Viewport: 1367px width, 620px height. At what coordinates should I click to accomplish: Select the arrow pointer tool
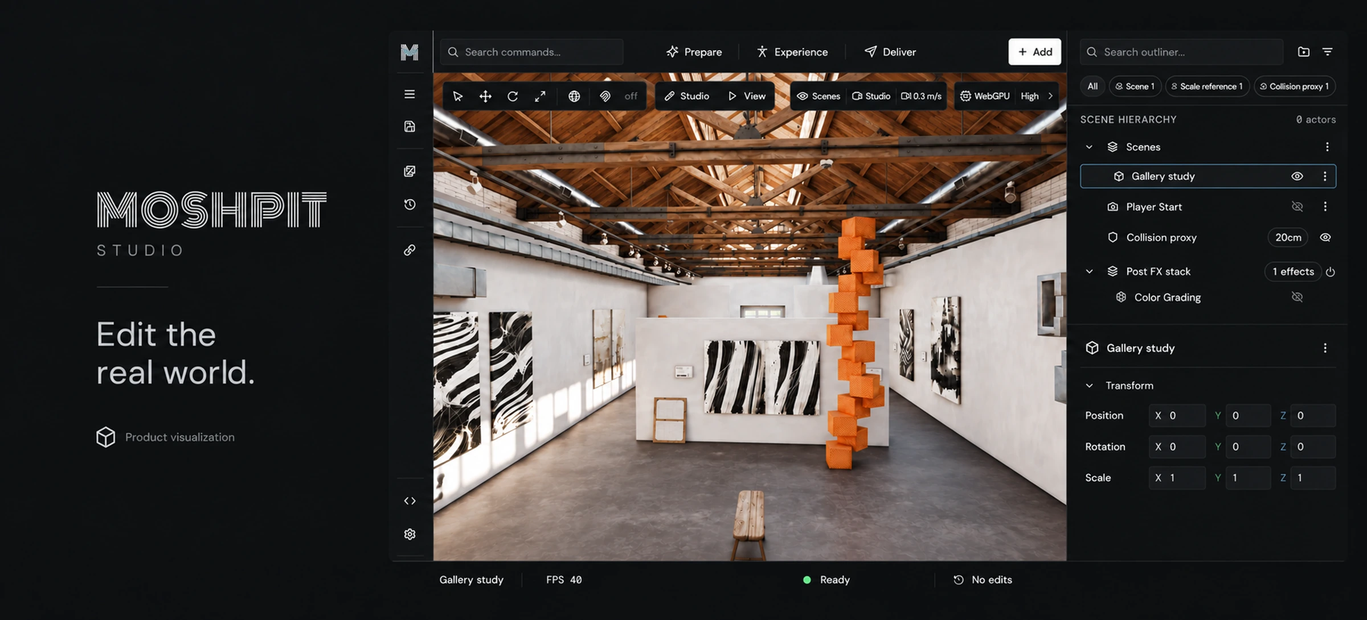coord(457,96)
